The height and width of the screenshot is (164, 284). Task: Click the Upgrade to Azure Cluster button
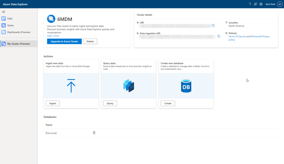(64, 41)
